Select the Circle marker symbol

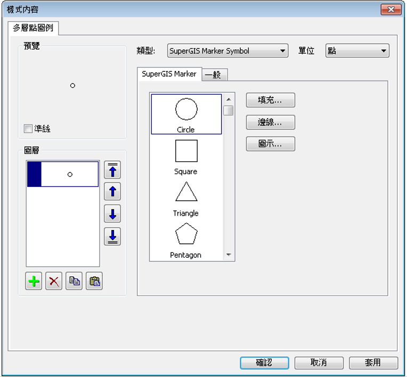pyautogui.click(x=186, y=114)
